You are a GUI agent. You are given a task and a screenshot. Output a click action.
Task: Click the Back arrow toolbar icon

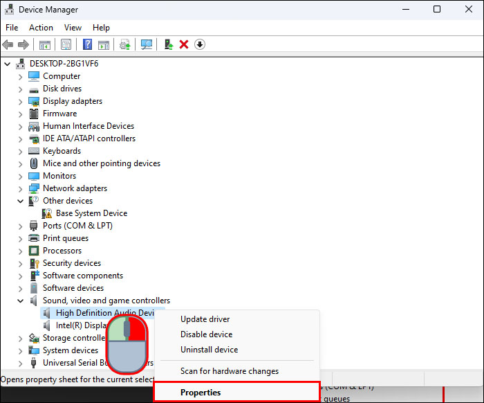pos(8,44)
